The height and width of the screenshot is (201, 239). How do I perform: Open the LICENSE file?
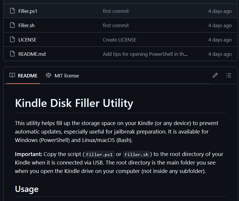tap(27, 40)
